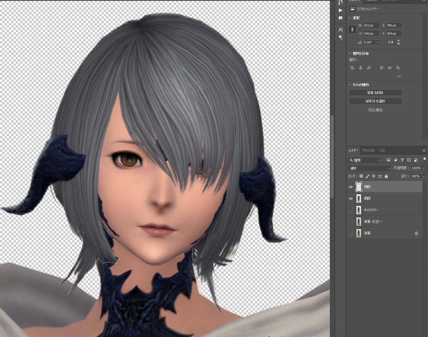
Task: Show the 背景 のコピー layer
Action: click(351, 221)
